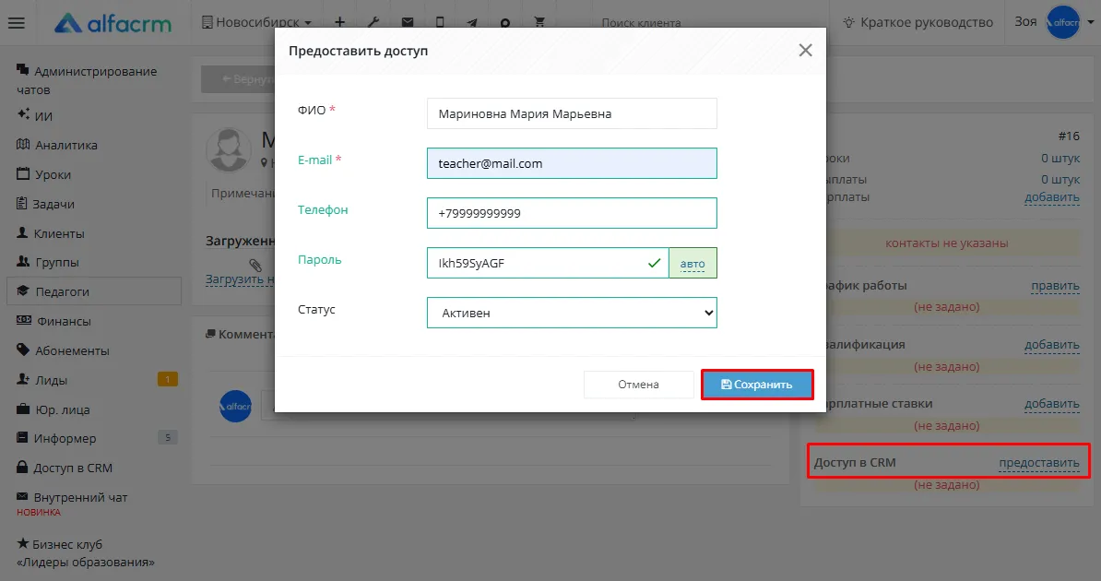The width and height of the screenshot is (1101, 581).
Task: Open Абонементы in sidebar
Action: (x=63, y=350)
